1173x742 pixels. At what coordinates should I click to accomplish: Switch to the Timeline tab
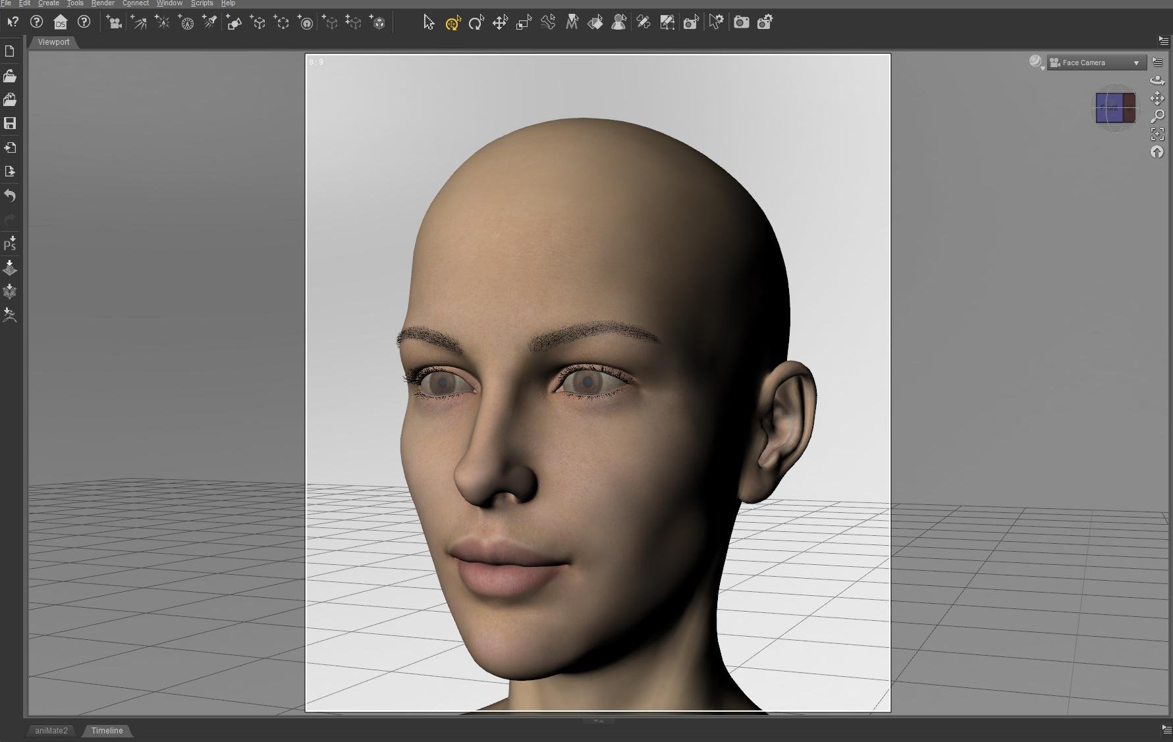point(107,731)
